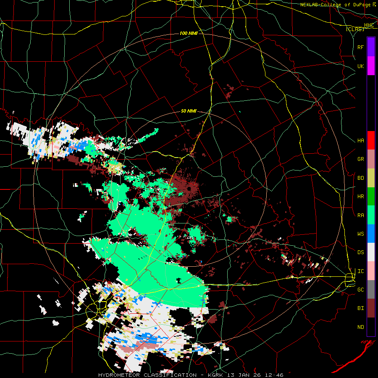Click the GR legend label
Image resolution: width=378 pixels, height=378 pixels.
pos(360,159)
